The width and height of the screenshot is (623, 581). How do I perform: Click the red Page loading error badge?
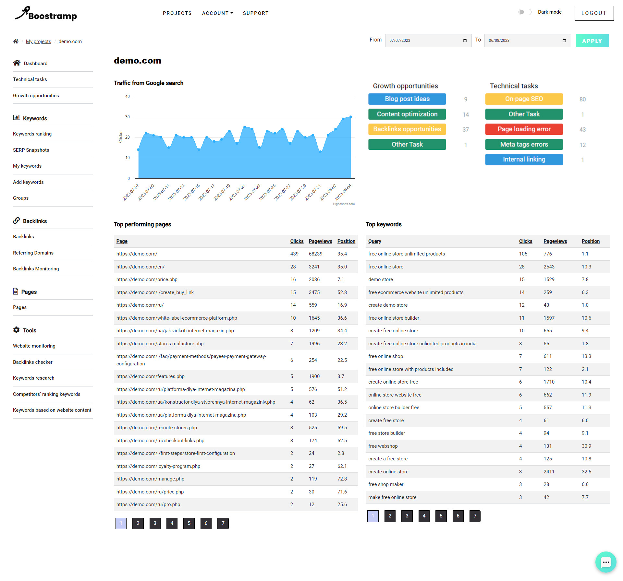click(524, 129)
